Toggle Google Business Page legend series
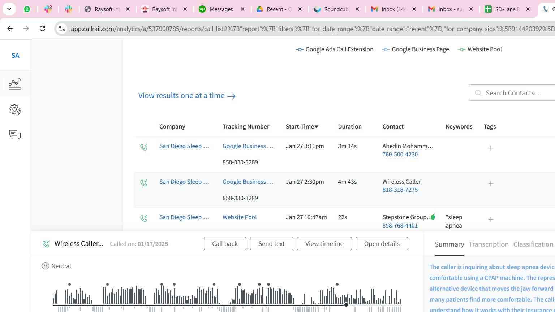 pyautogui.click(x=416, y=49)
